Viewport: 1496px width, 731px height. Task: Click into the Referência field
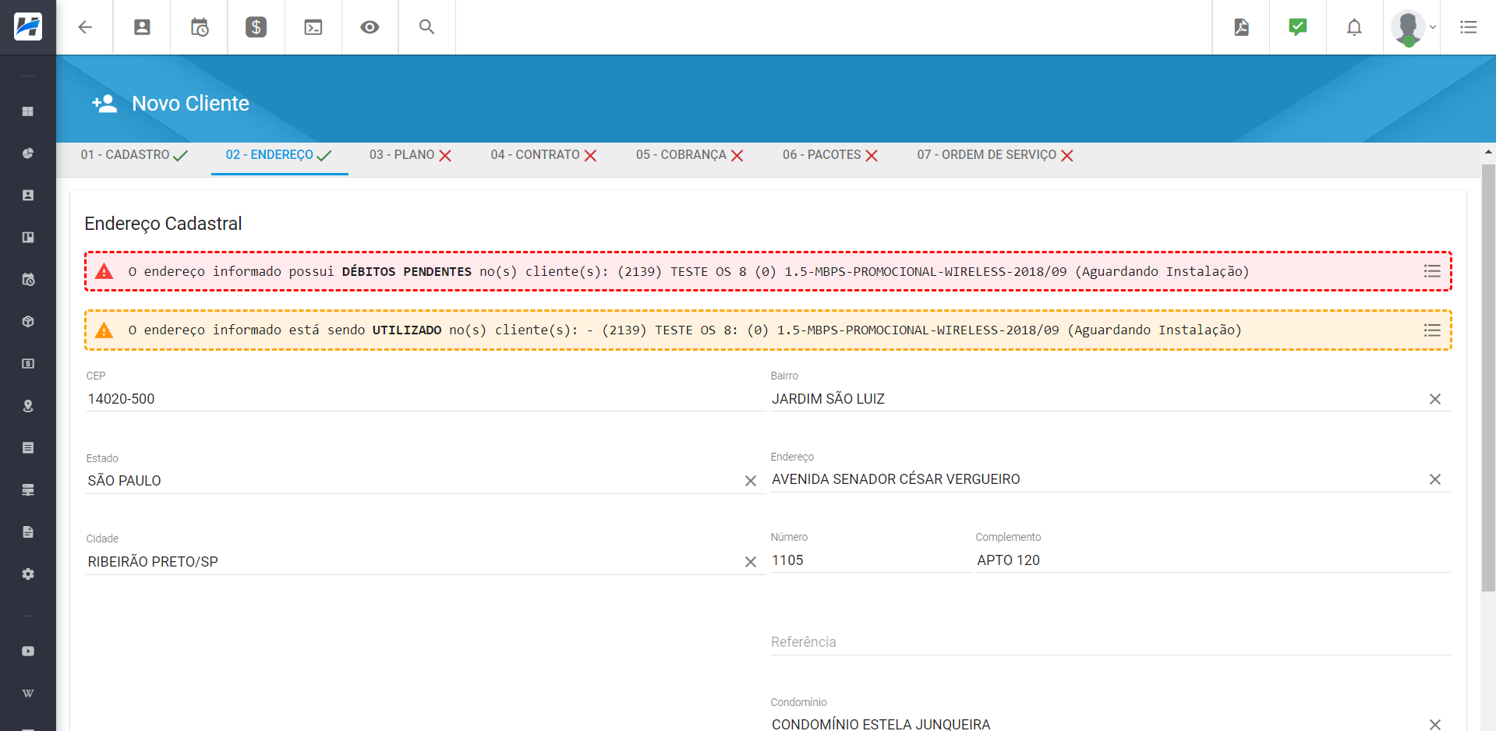1110,642
